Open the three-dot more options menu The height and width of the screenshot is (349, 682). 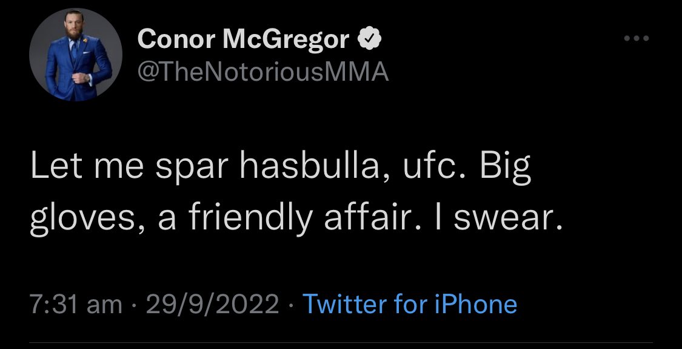[637, 38]
